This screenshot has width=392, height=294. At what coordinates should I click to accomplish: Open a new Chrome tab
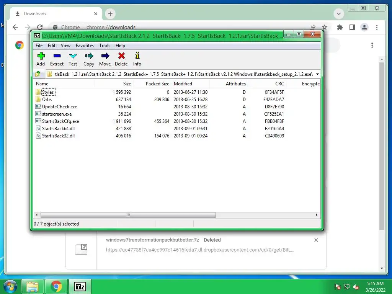[110, 14]
